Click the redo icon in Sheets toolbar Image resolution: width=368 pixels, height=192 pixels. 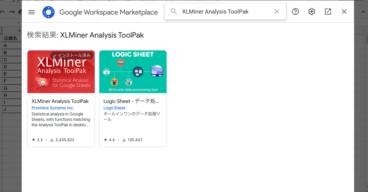coord(12,12)
